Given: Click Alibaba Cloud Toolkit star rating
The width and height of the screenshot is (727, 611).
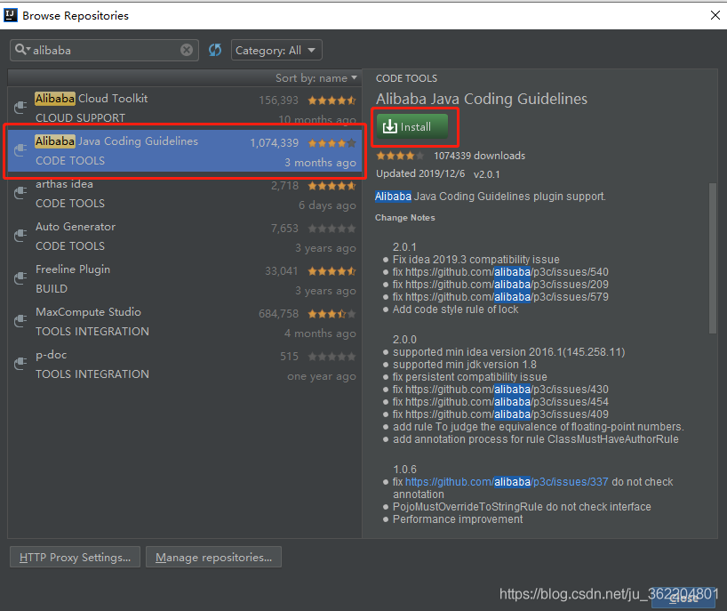Looking at the screenshot, I should tap(332, 100).
